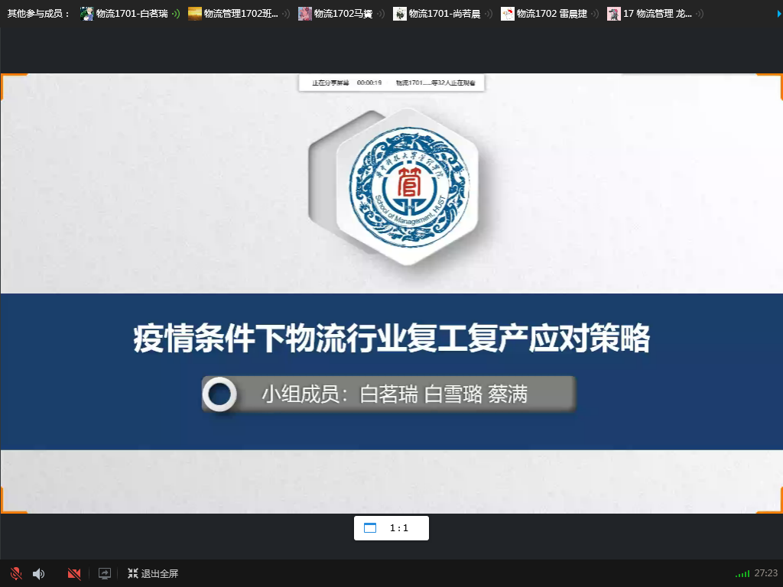Select participant 物流1701-白茗瑞

[x=132, y=14]
